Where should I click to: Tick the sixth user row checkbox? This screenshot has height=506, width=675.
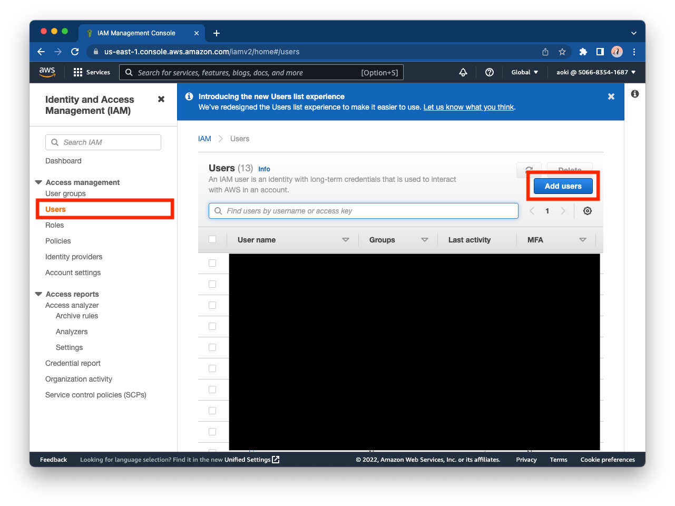[x=212, y=368]
